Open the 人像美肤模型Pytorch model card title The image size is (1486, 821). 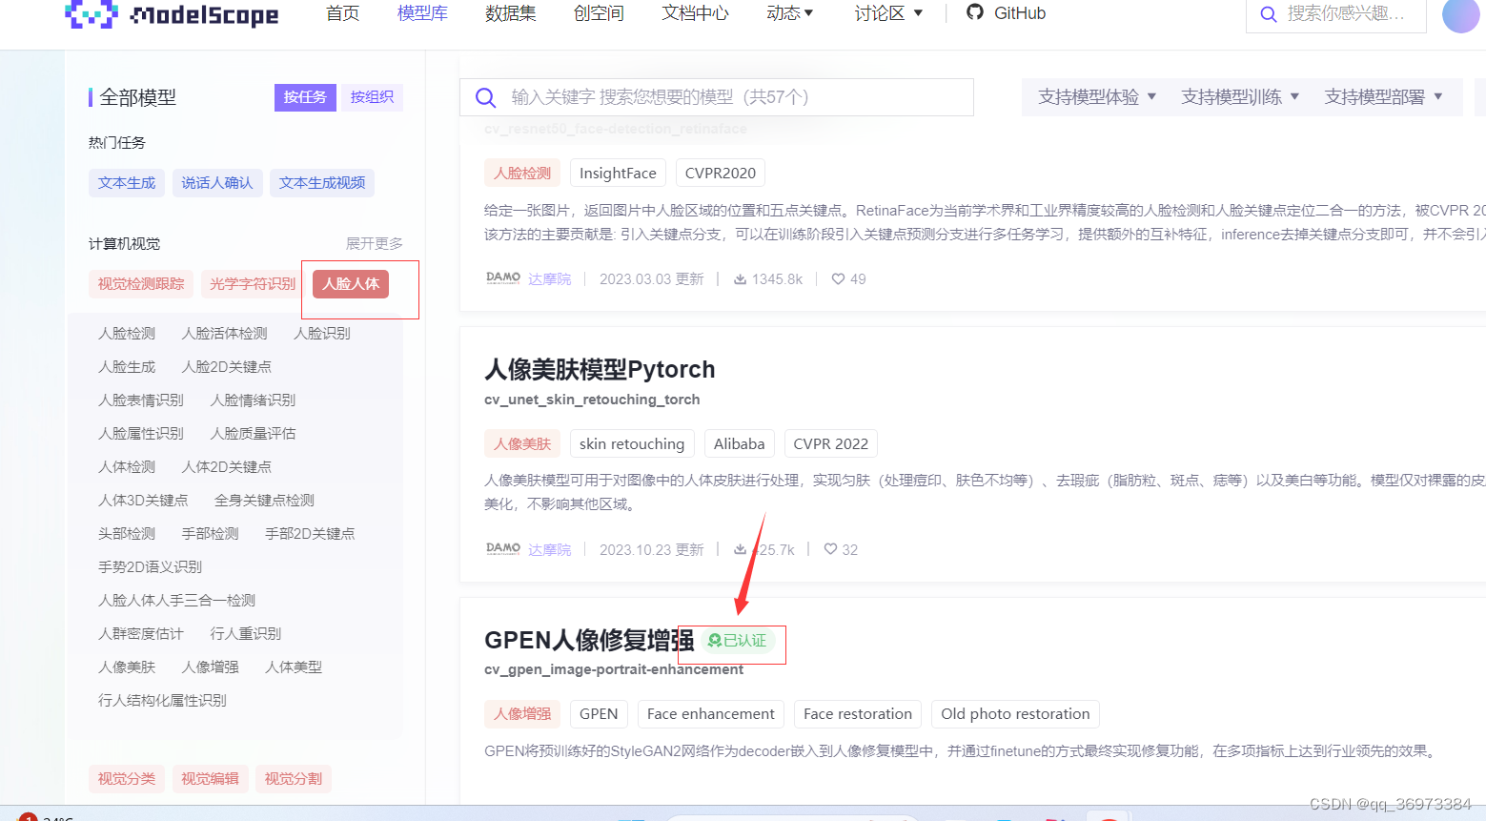point(600,370)
